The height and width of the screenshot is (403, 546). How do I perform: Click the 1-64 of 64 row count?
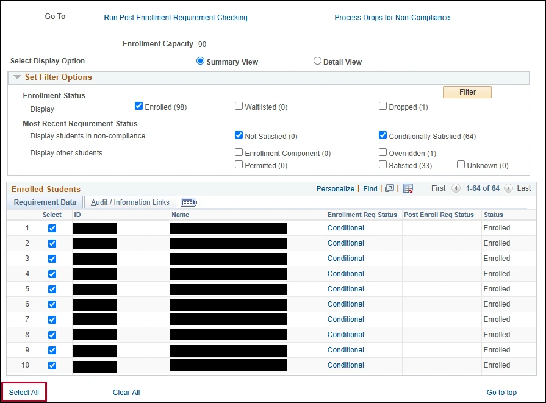(483, 188)
